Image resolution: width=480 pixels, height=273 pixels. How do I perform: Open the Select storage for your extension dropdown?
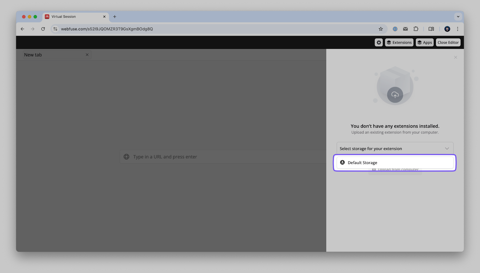point(394,148)
